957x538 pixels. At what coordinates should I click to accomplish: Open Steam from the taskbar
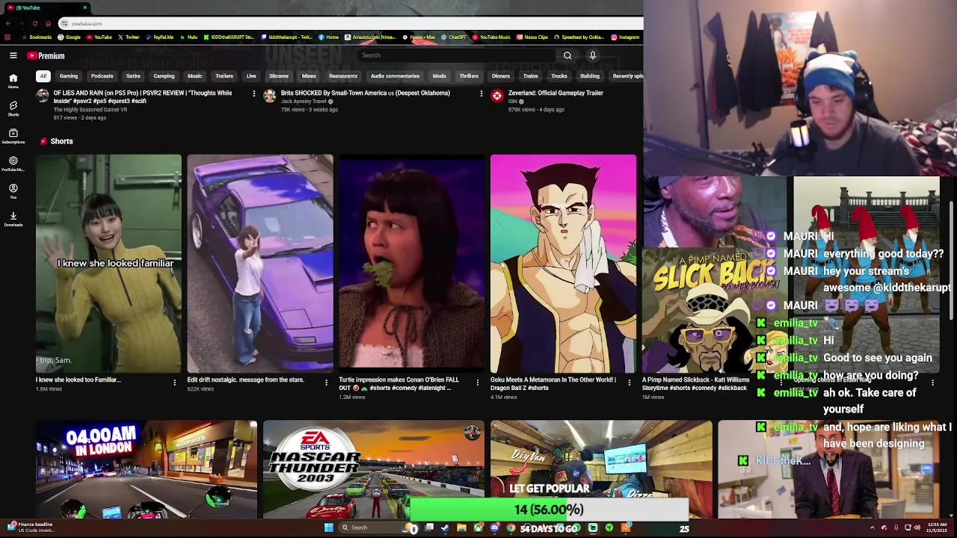[x=445, y=528]
